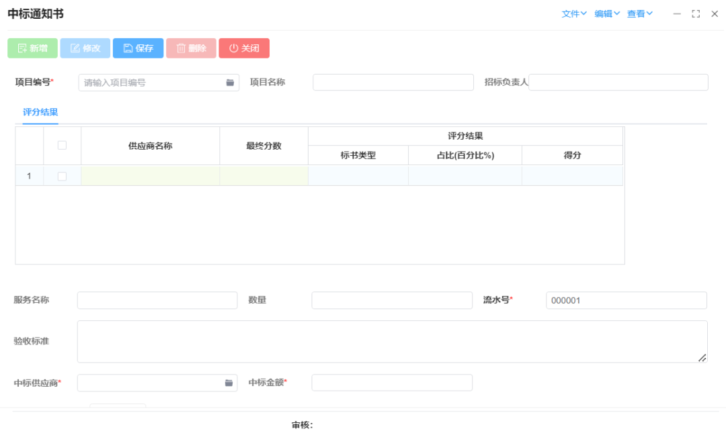The width and height of the screenshot is (726, 433).
Task: Click the 招标负责人 input field
Action: pos(618,83)
